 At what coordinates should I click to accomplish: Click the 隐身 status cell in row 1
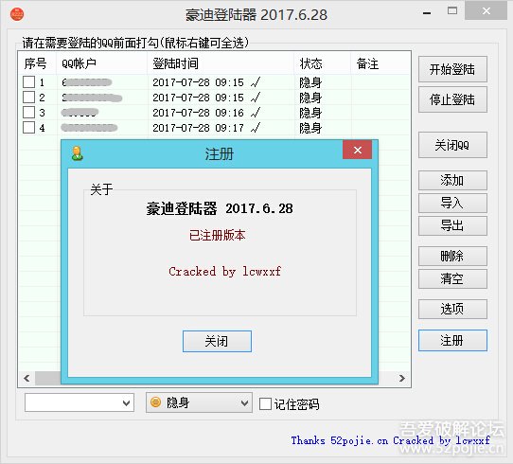click(x=310, y=82)
